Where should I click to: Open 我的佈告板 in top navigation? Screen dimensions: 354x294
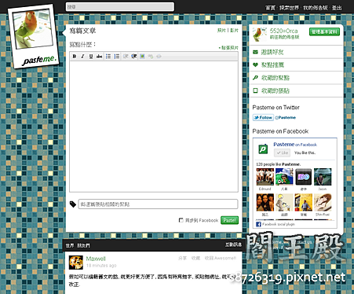316,8
